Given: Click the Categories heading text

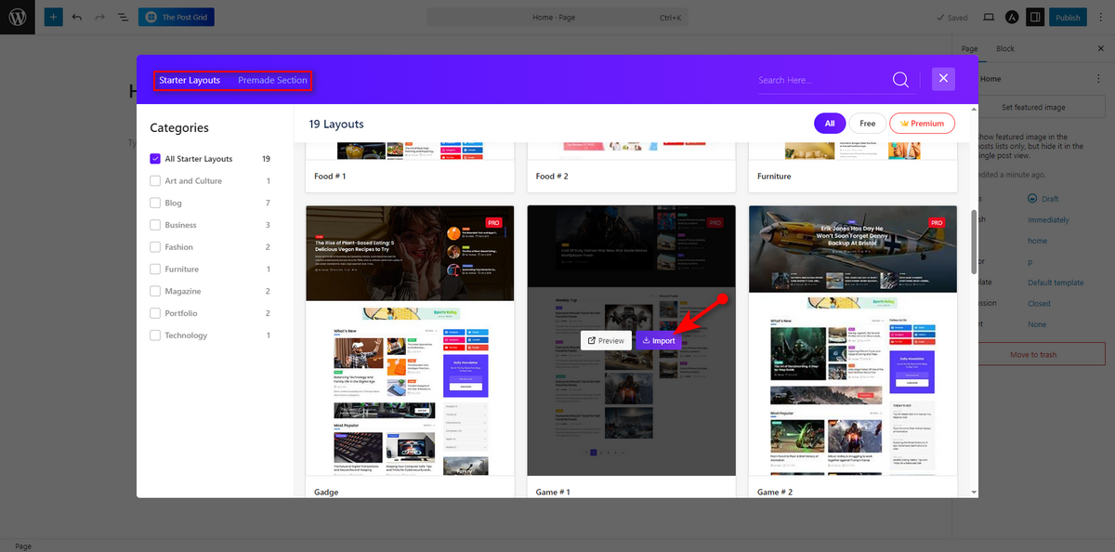Looking at the screenshot, I should tap(179, 128).
